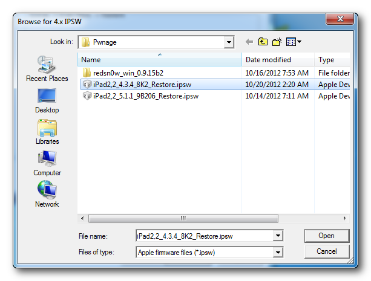The width and height of the screenshot is (371, 281).
Task: Expand the File name dropdown arrow
Action: pos(278,236)
